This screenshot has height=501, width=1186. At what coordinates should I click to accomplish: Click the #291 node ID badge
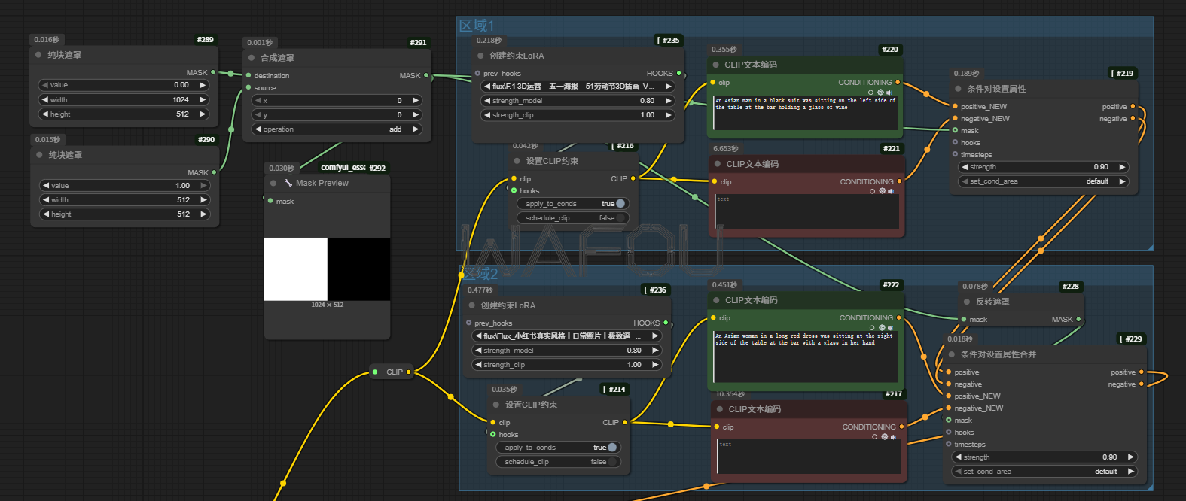418,43
